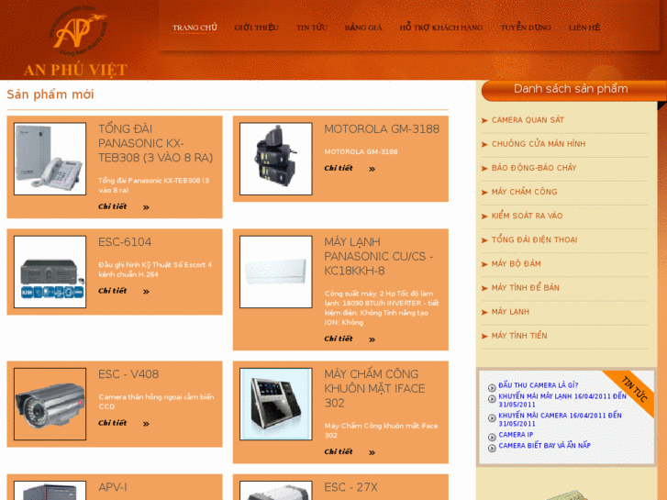Open news Camera Biết Bay Và Ẩn Nấp
The height and width of the screenshot is (500, 667).
click(544, 446)
